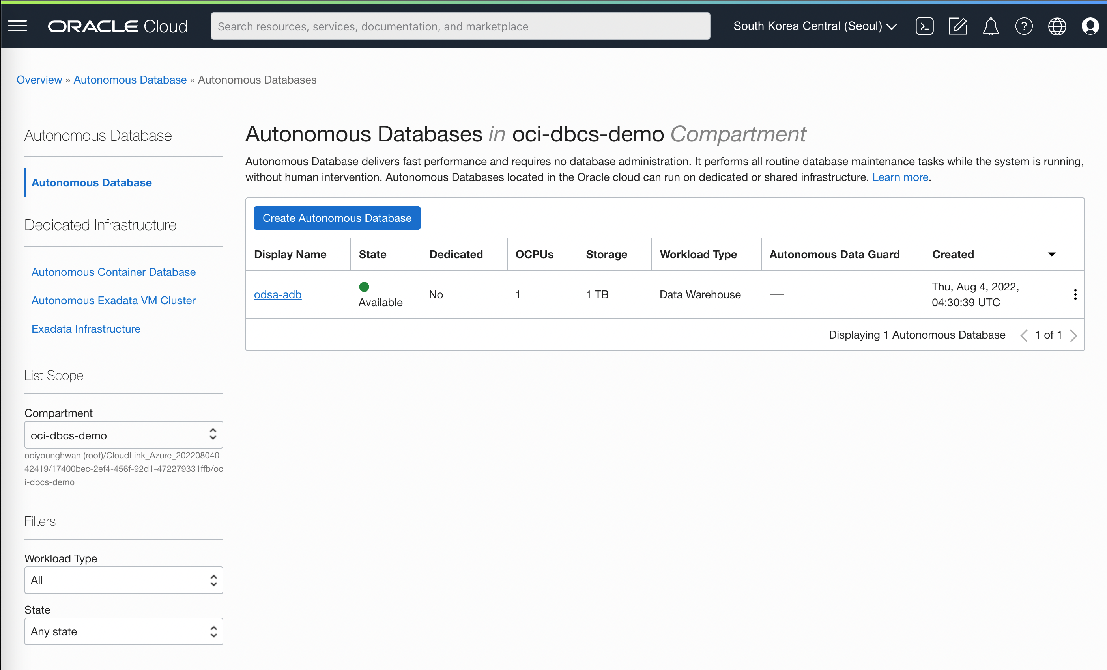Open the State filter dropdown
This screenshot has width=1107, height=670.
(x=123, y=631)
